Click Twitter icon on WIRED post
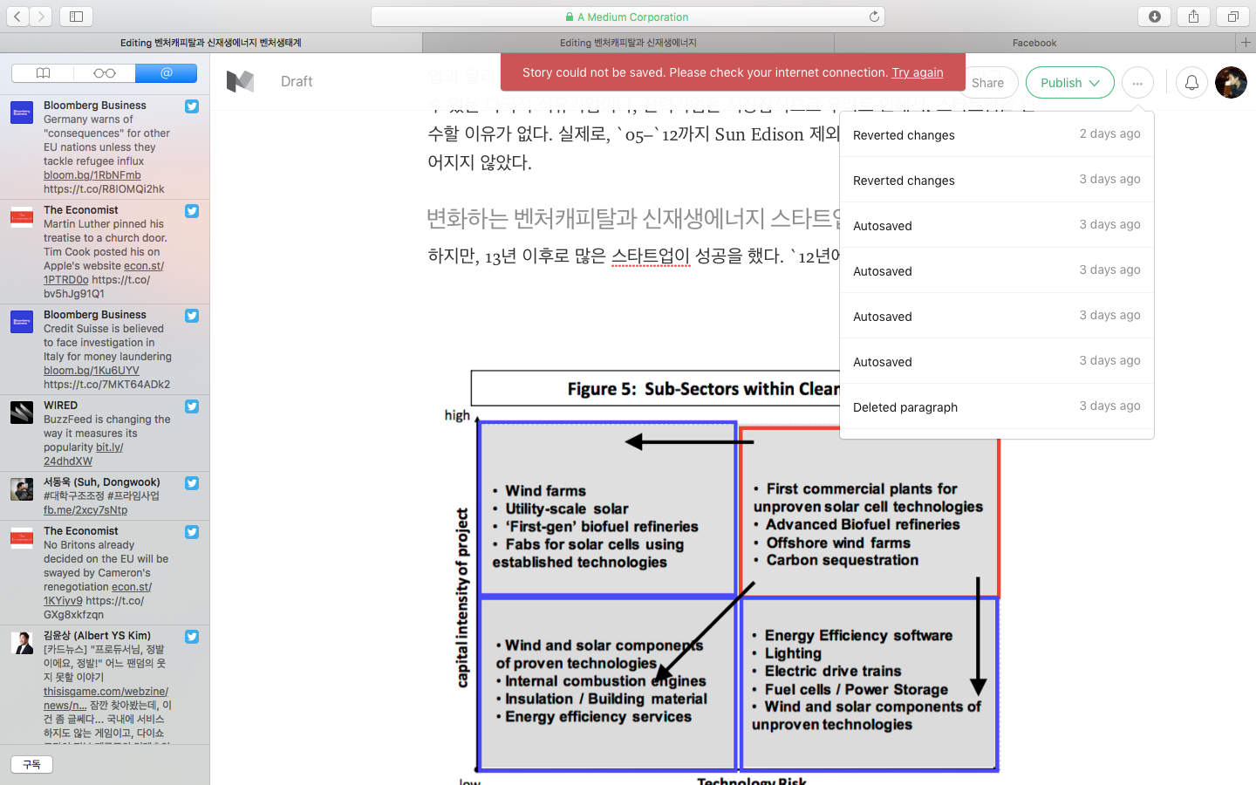 point(192,406)
